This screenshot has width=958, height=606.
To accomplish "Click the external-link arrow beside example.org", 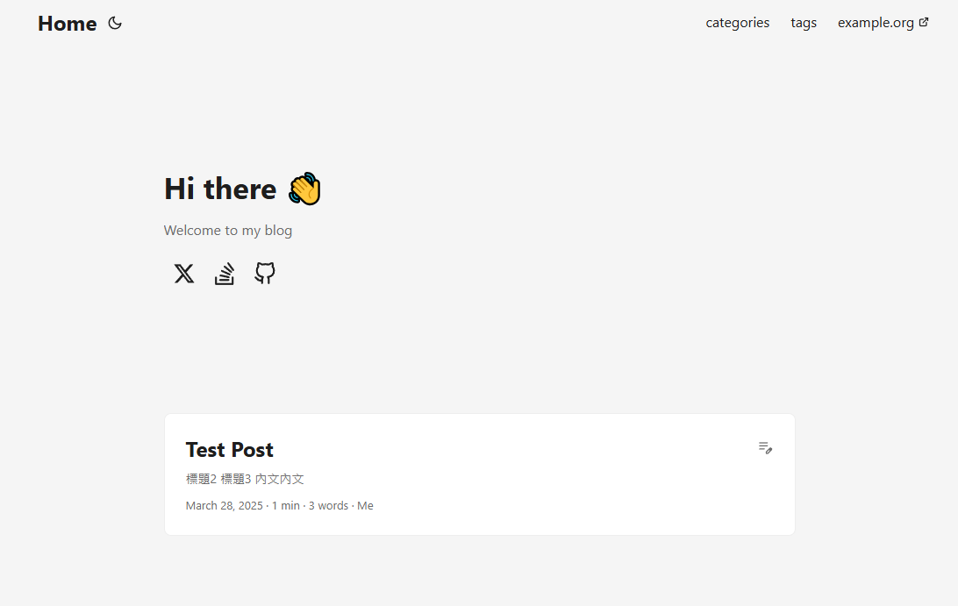I will [x=923, y=22].
